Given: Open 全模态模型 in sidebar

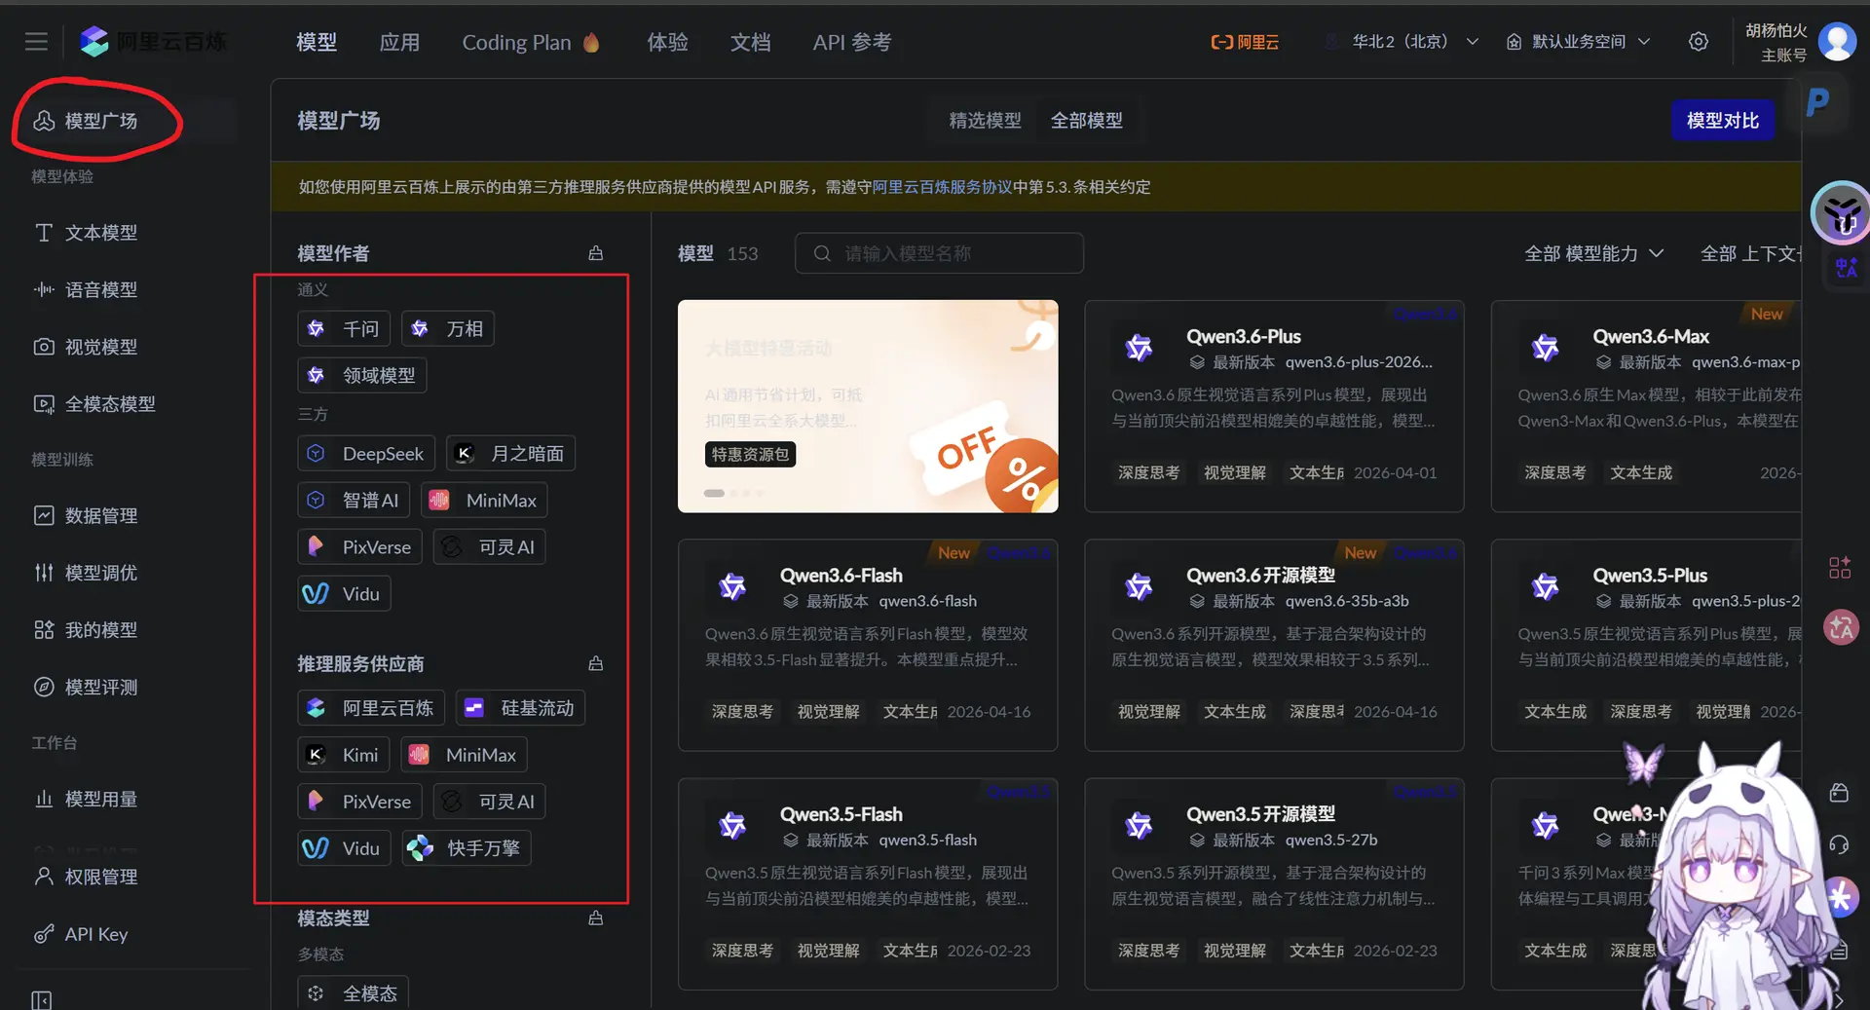Looking at the screenshot, I should pos(109,403).
